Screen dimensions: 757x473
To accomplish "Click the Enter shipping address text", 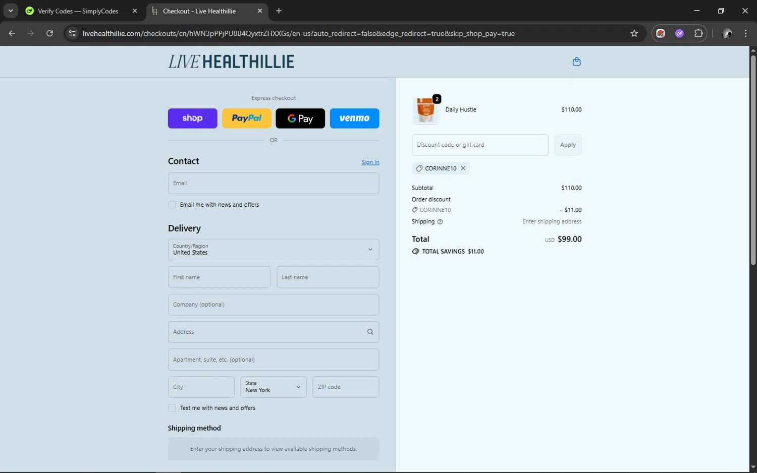I will point(552,222).
